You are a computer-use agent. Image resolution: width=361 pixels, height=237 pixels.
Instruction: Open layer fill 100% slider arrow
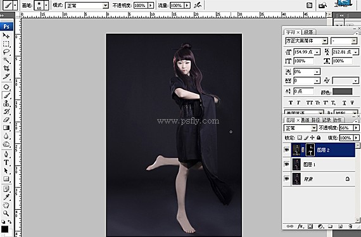point(357,138)
